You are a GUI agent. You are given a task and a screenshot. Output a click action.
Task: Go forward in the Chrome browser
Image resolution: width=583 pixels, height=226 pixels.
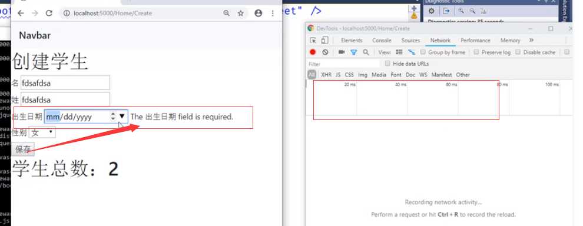click(x=35, y=14)
